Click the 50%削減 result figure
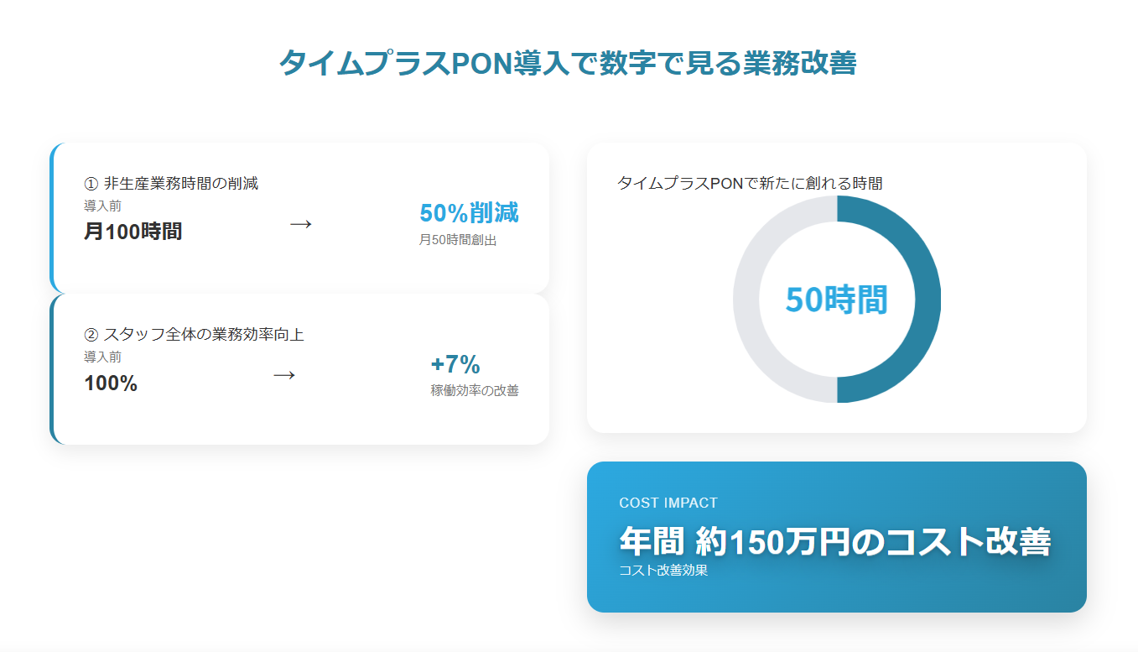This screenshot has height=652, width=1138. (469, 213)
